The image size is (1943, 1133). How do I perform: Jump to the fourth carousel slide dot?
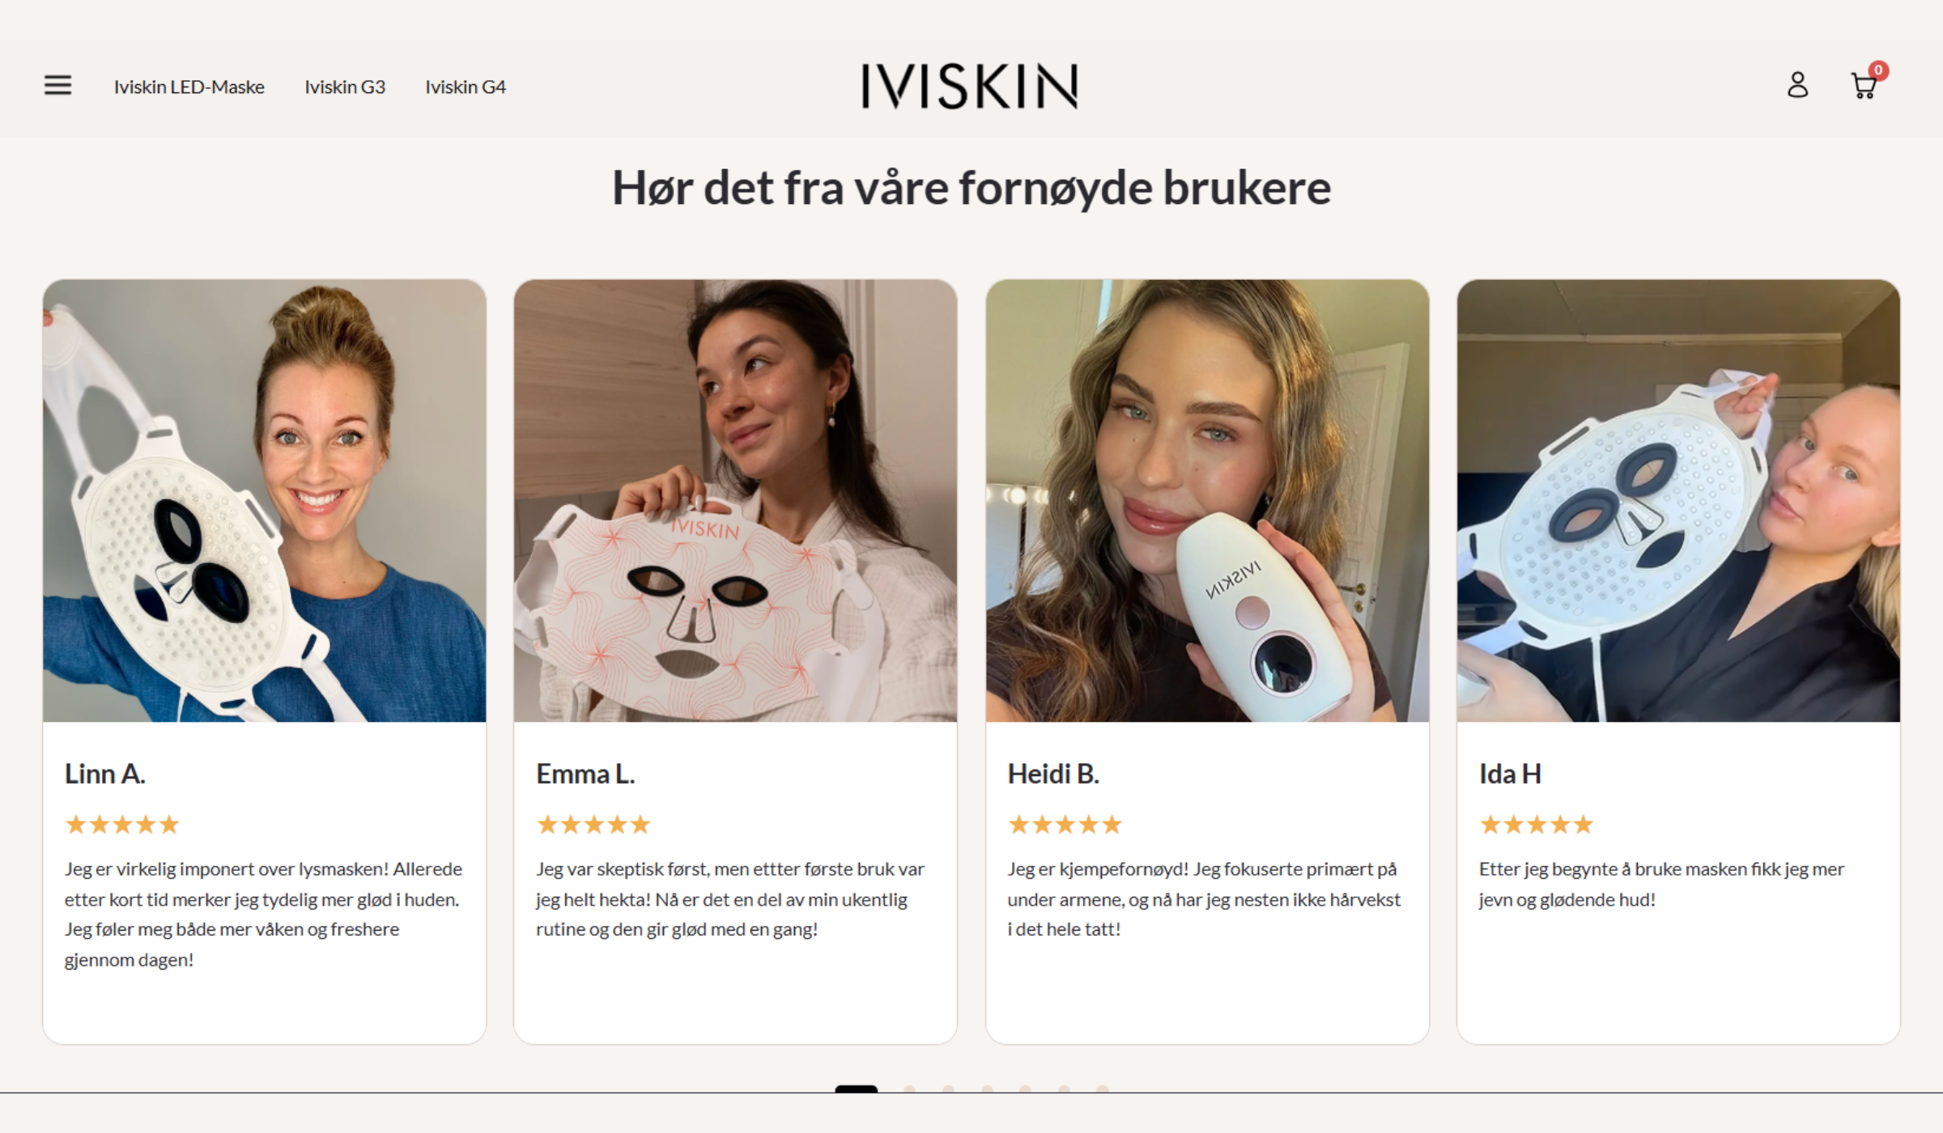pyautogui.click(x=987, y=1088)
